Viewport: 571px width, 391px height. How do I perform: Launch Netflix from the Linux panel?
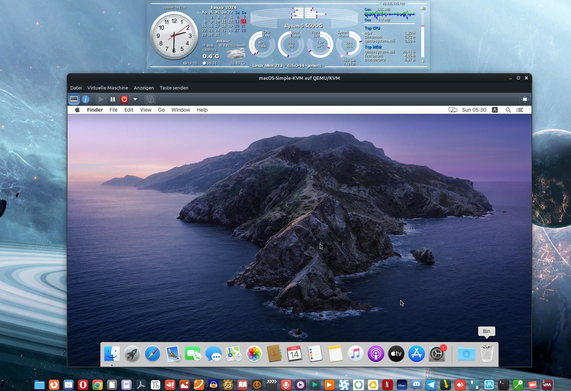tap(388, 384)
